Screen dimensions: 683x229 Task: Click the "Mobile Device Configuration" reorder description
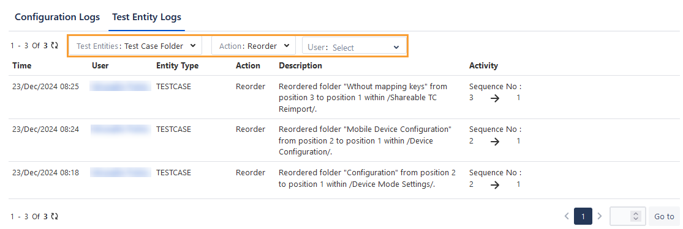(x=365, y=141)
